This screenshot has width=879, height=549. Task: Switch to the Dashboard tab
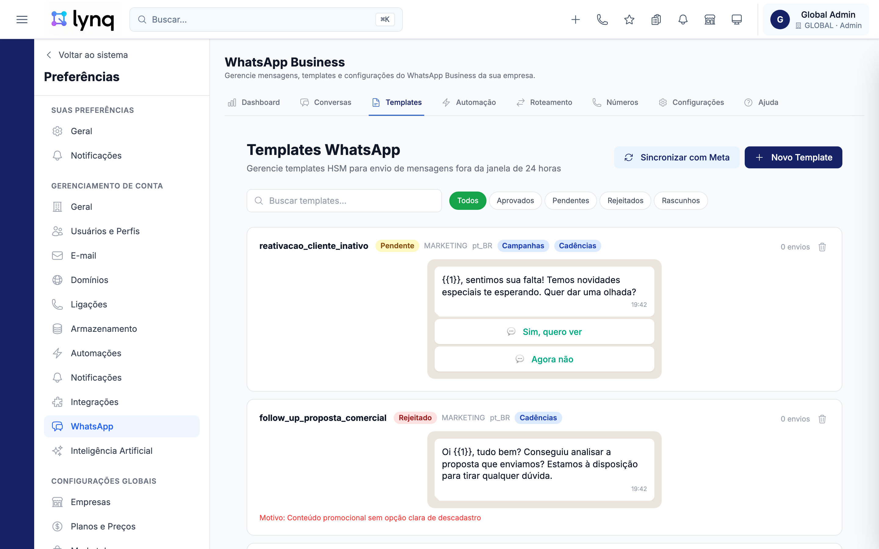254,102
